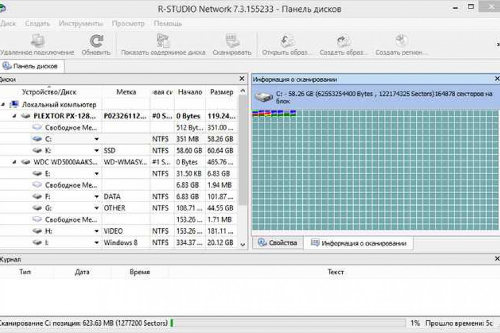Open the Инструменты menu
500x333 pixels.
click(x=81, y=24)
